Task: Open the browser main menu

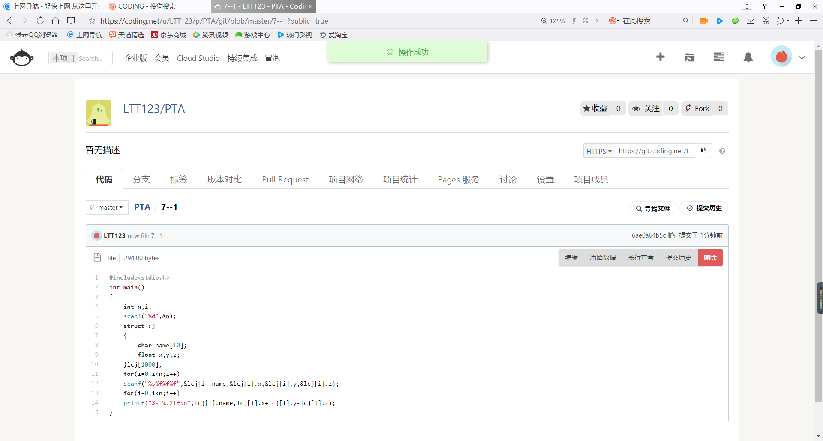Action: coord(814,21)
